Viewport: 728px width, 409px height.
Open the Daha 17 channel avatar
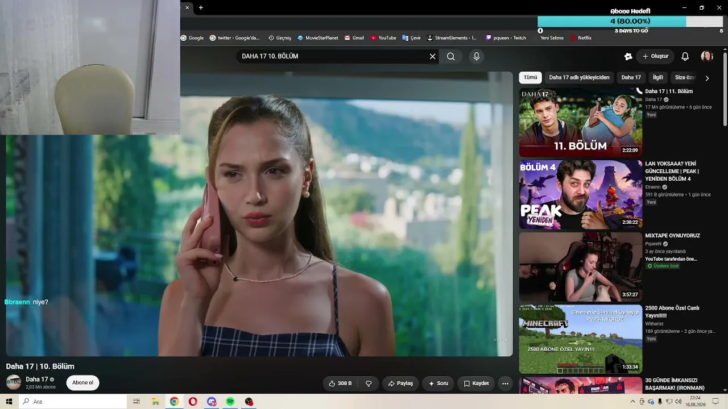pos(14,382)
